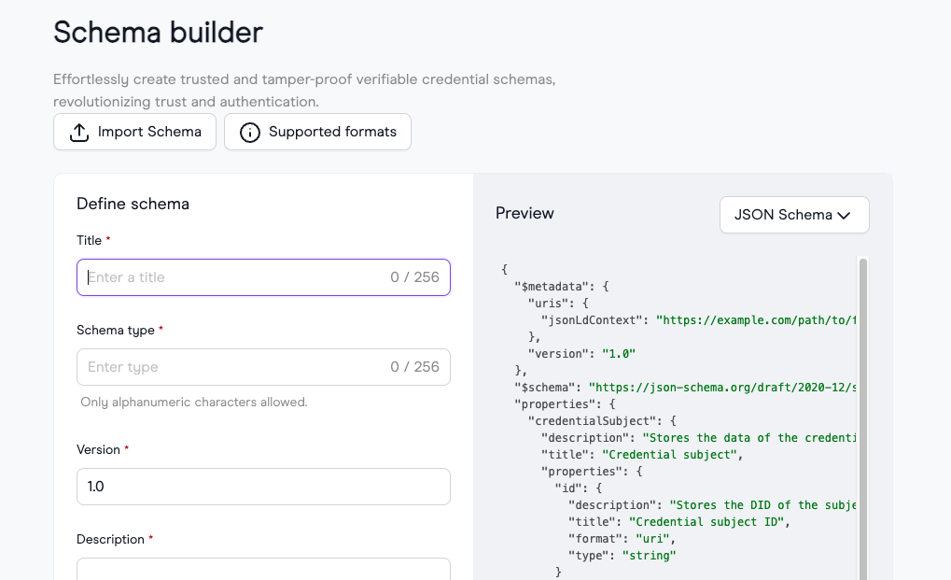951x580 pixels.
Task: Click the Import Schema button label
Action: pos(149,132)
